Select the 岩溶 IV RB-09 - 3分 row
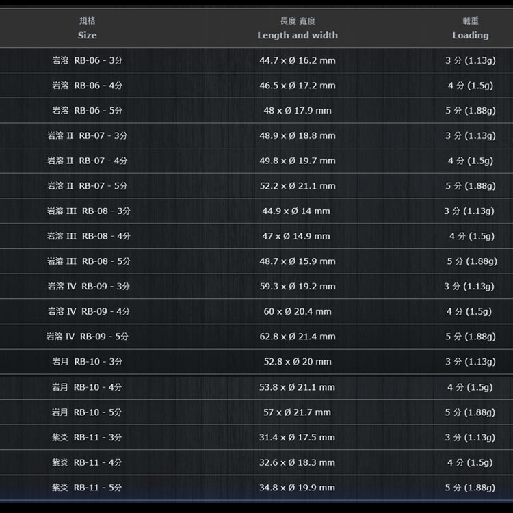The width and height of the screenshot is (513, 513). (89, 287)
